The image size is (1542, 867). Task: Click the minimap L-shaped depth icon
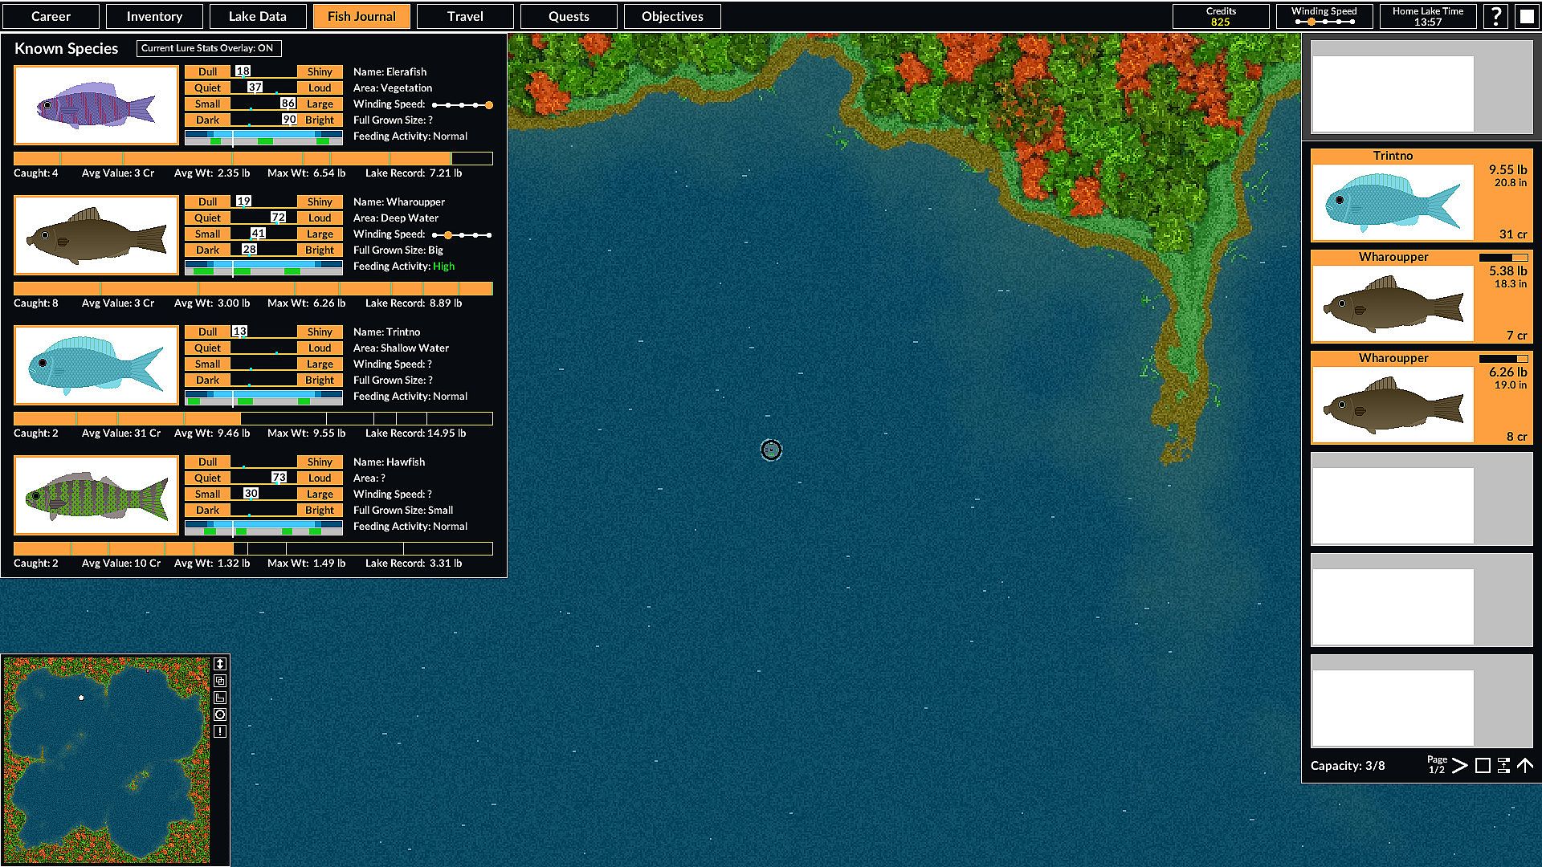click(x=220, y=698)
